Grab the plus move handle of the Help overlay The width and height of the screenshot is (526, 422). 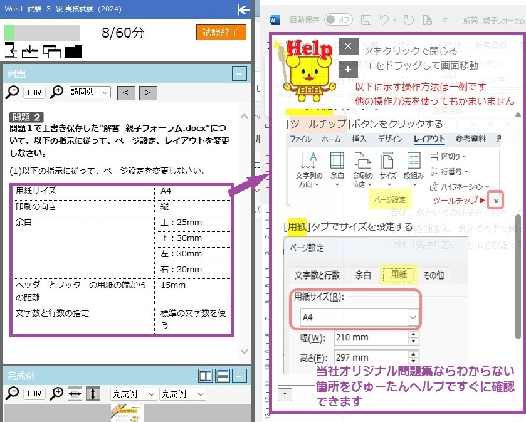point(348,70)
